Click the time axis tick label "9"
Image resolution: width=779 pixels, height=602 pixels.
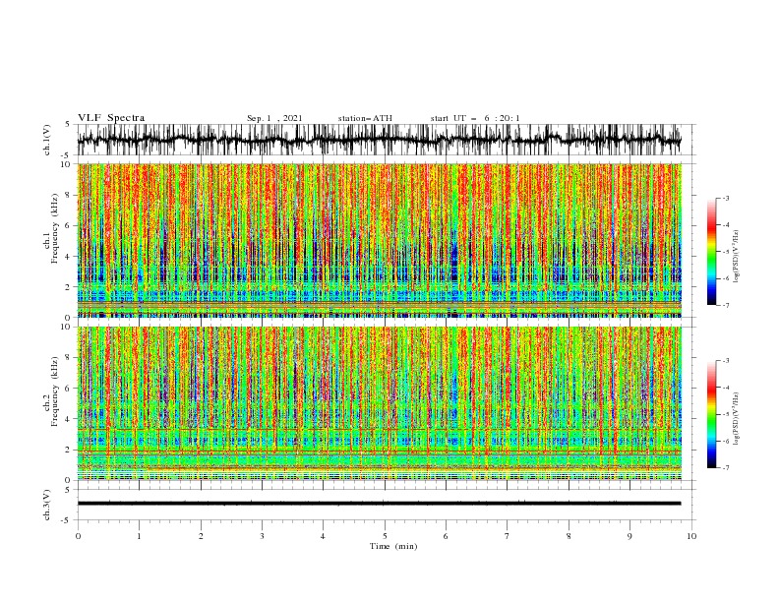629,536
